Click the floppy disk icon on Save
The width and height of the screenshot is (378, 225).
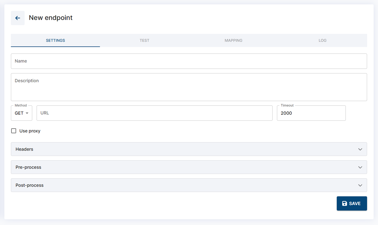pyautogui.click(x=344, y=203)
